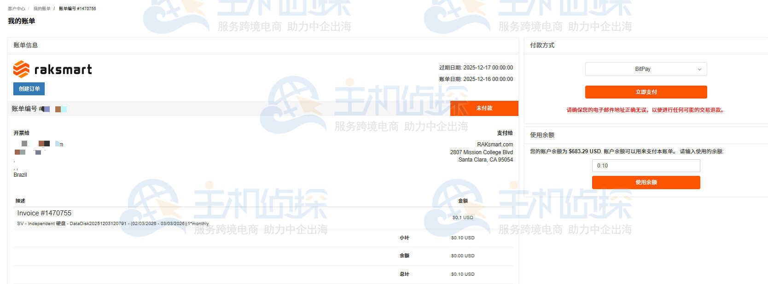This screenshot has width=768, height=284.
Task: Click the 立即支付 pay now button
Action: tap(646, 92)
